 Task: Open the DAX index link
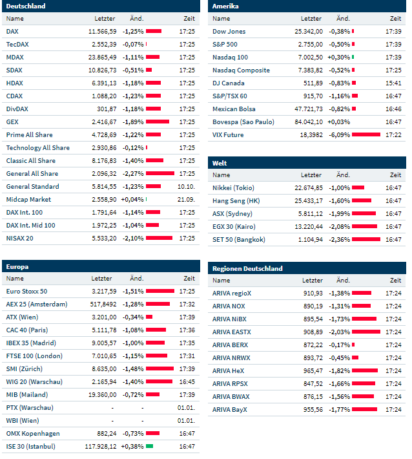[12, 31]
